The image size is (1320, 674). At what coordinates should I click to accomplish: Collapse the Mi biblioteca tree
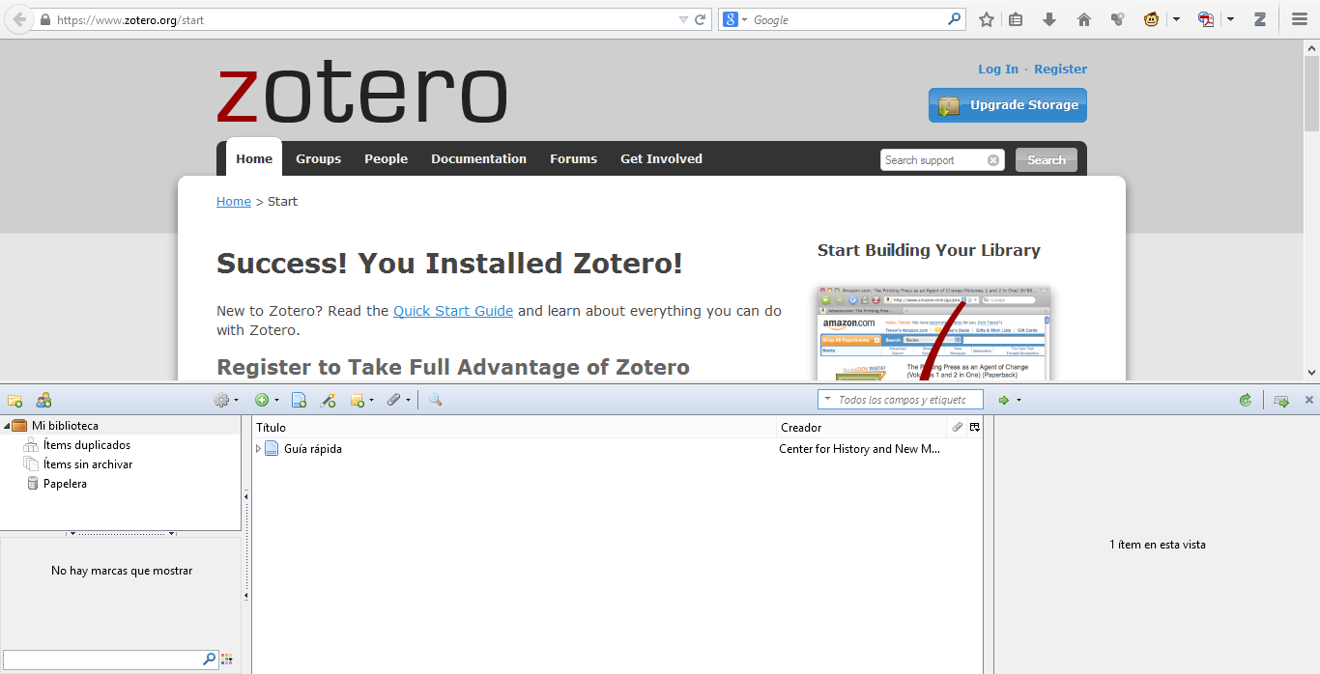tap(8, 425)
